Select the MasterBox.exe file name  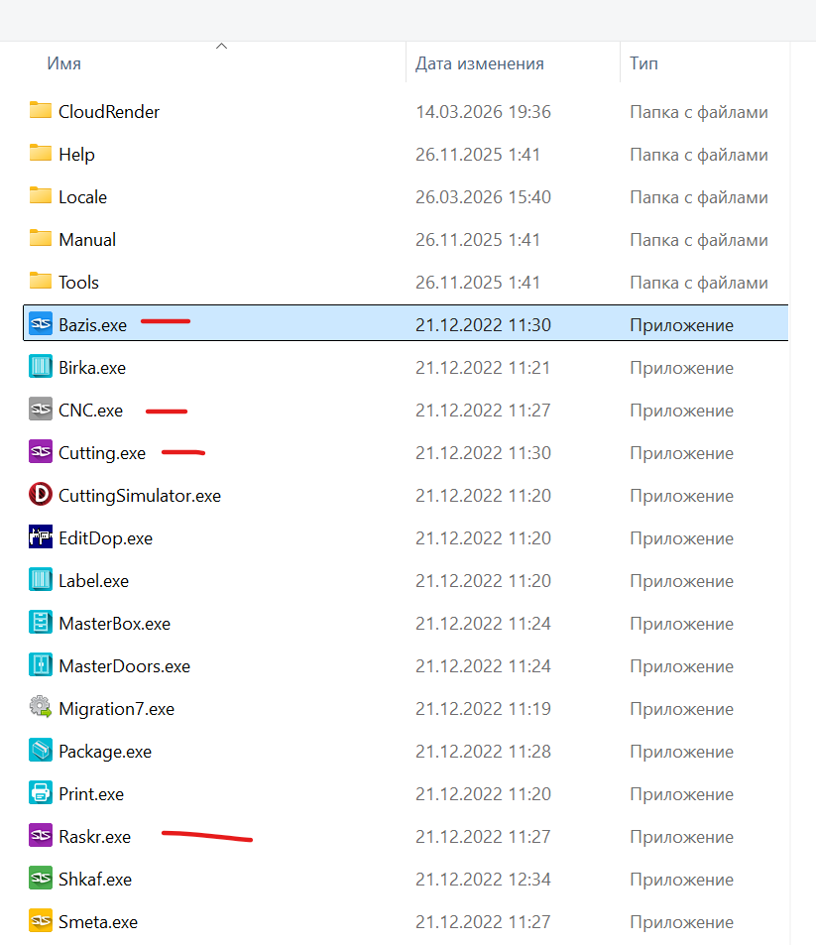point(114,624)
